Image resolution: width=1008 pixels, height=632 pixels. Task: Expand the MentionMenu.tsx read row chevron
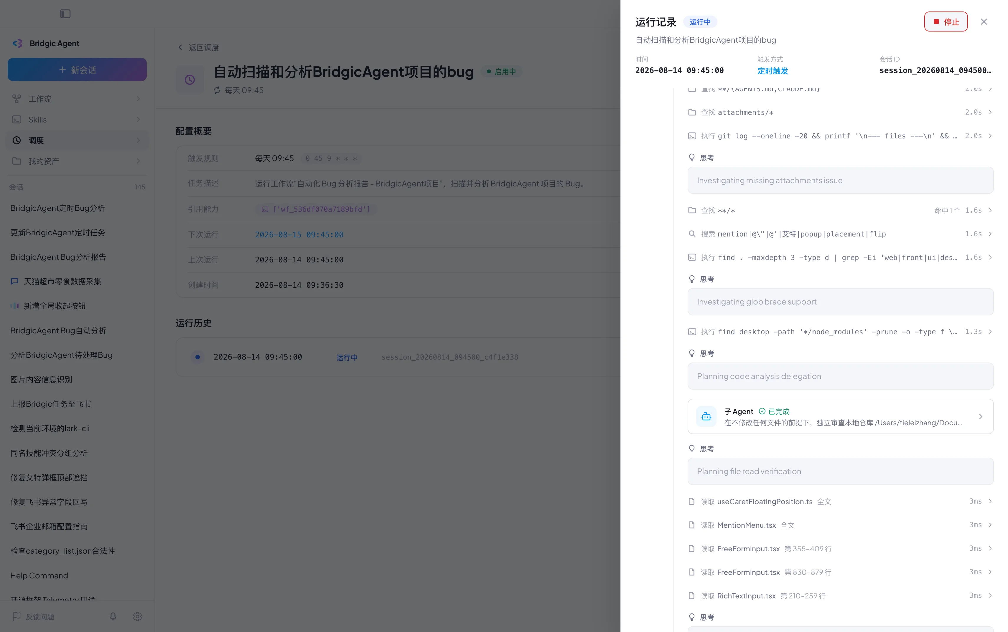(x=990, y=525)
